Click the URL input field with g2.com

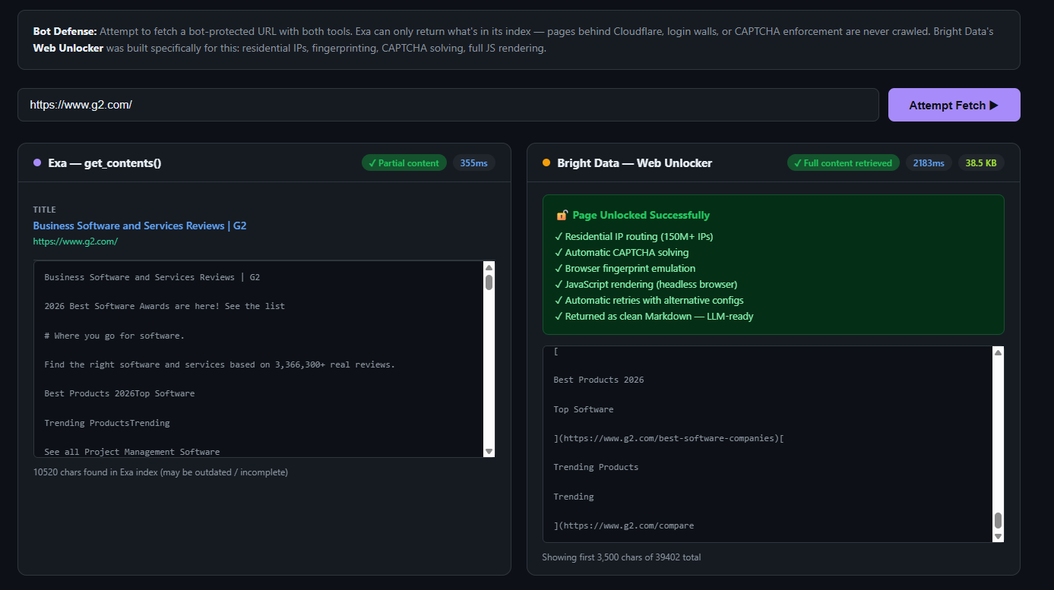click(x=448, y=105)
